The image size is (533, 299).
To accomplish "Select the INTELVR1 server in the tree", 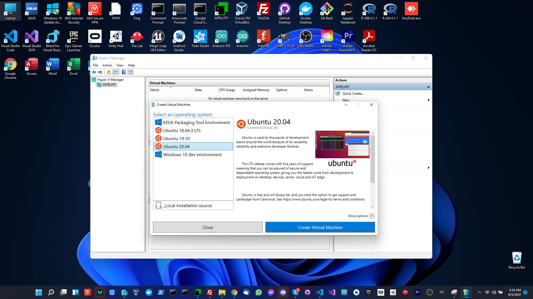I will (x=109, y=85).
